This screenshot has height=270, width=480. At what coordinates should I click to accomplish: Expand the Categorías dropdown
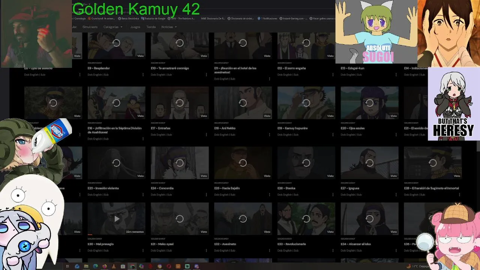coord(113,27)
